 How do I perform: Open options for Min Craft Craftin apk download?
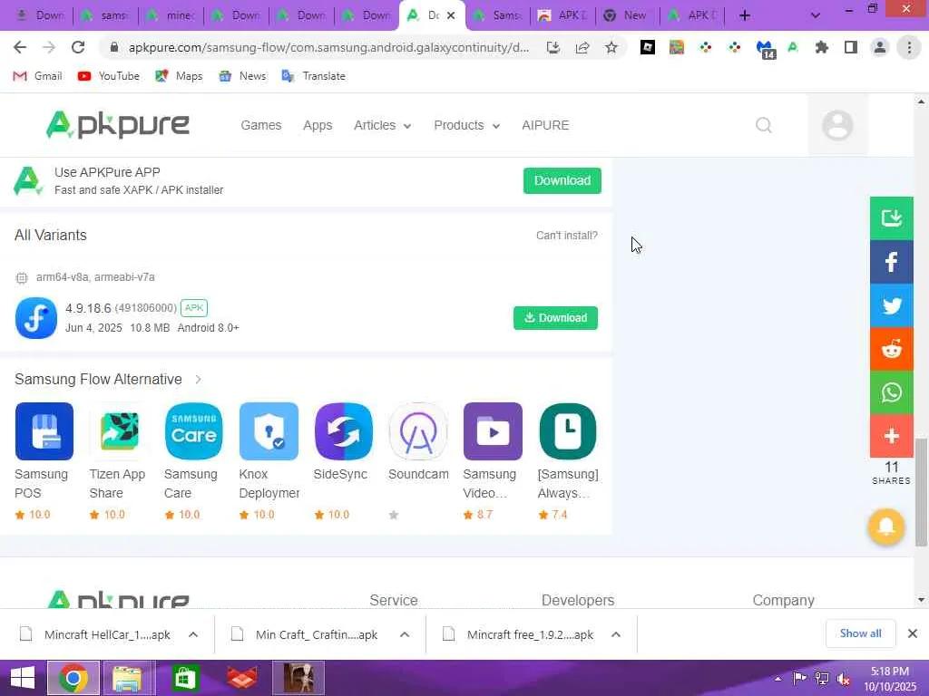pyautogui.click(x=405, y=634)
